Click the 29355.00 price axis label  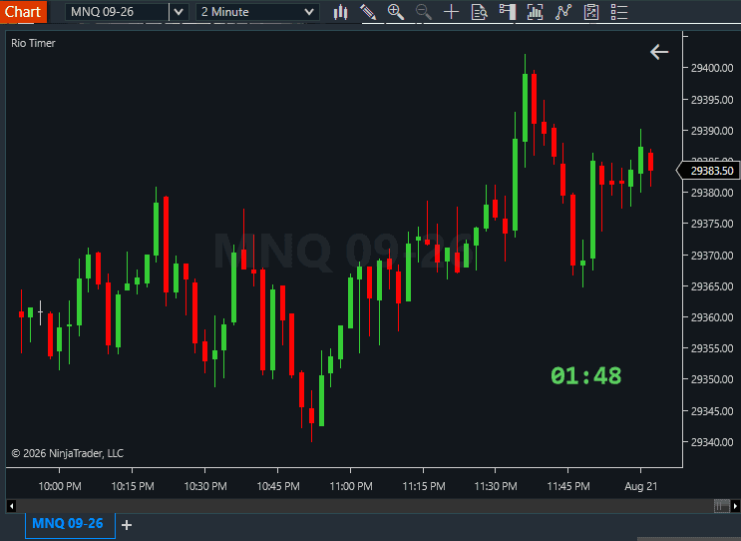[712, 348]
